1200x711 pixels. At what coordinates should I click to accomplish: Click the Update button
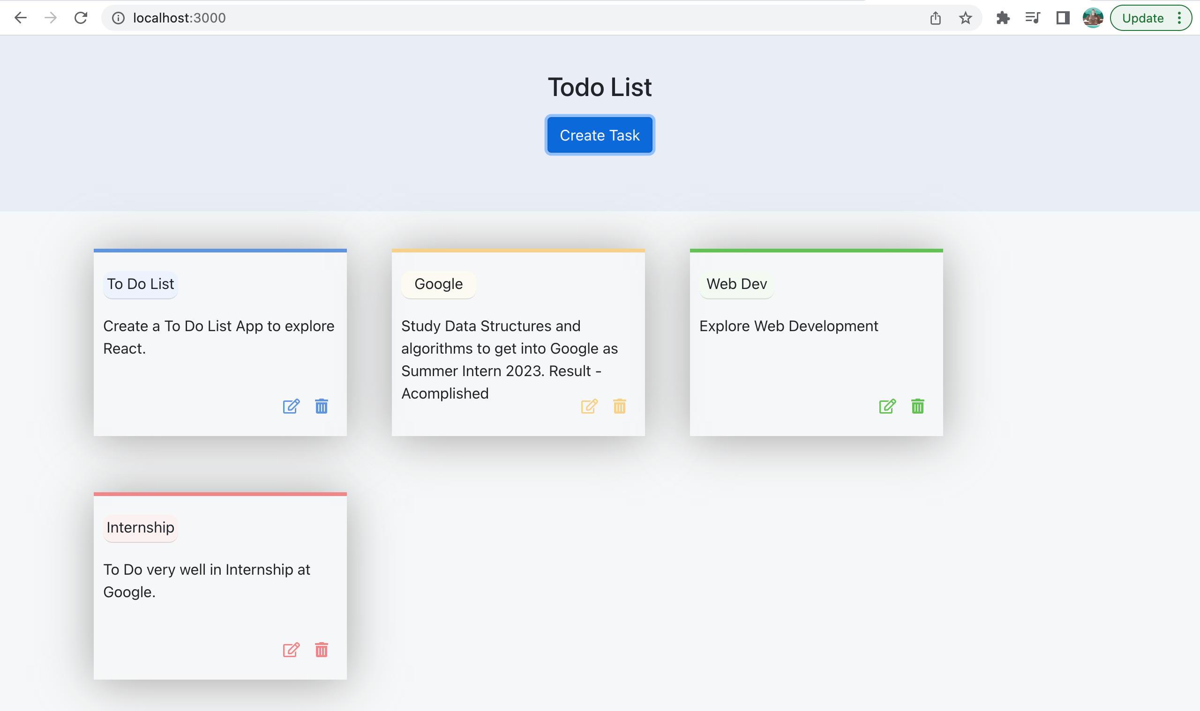pos(1143,18)
